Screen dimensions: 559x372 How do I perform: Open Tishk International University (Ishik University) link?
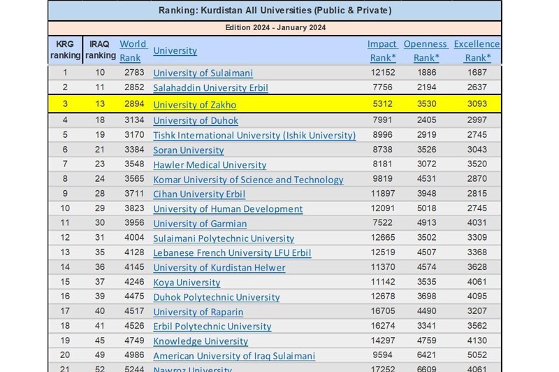(254, 135)
